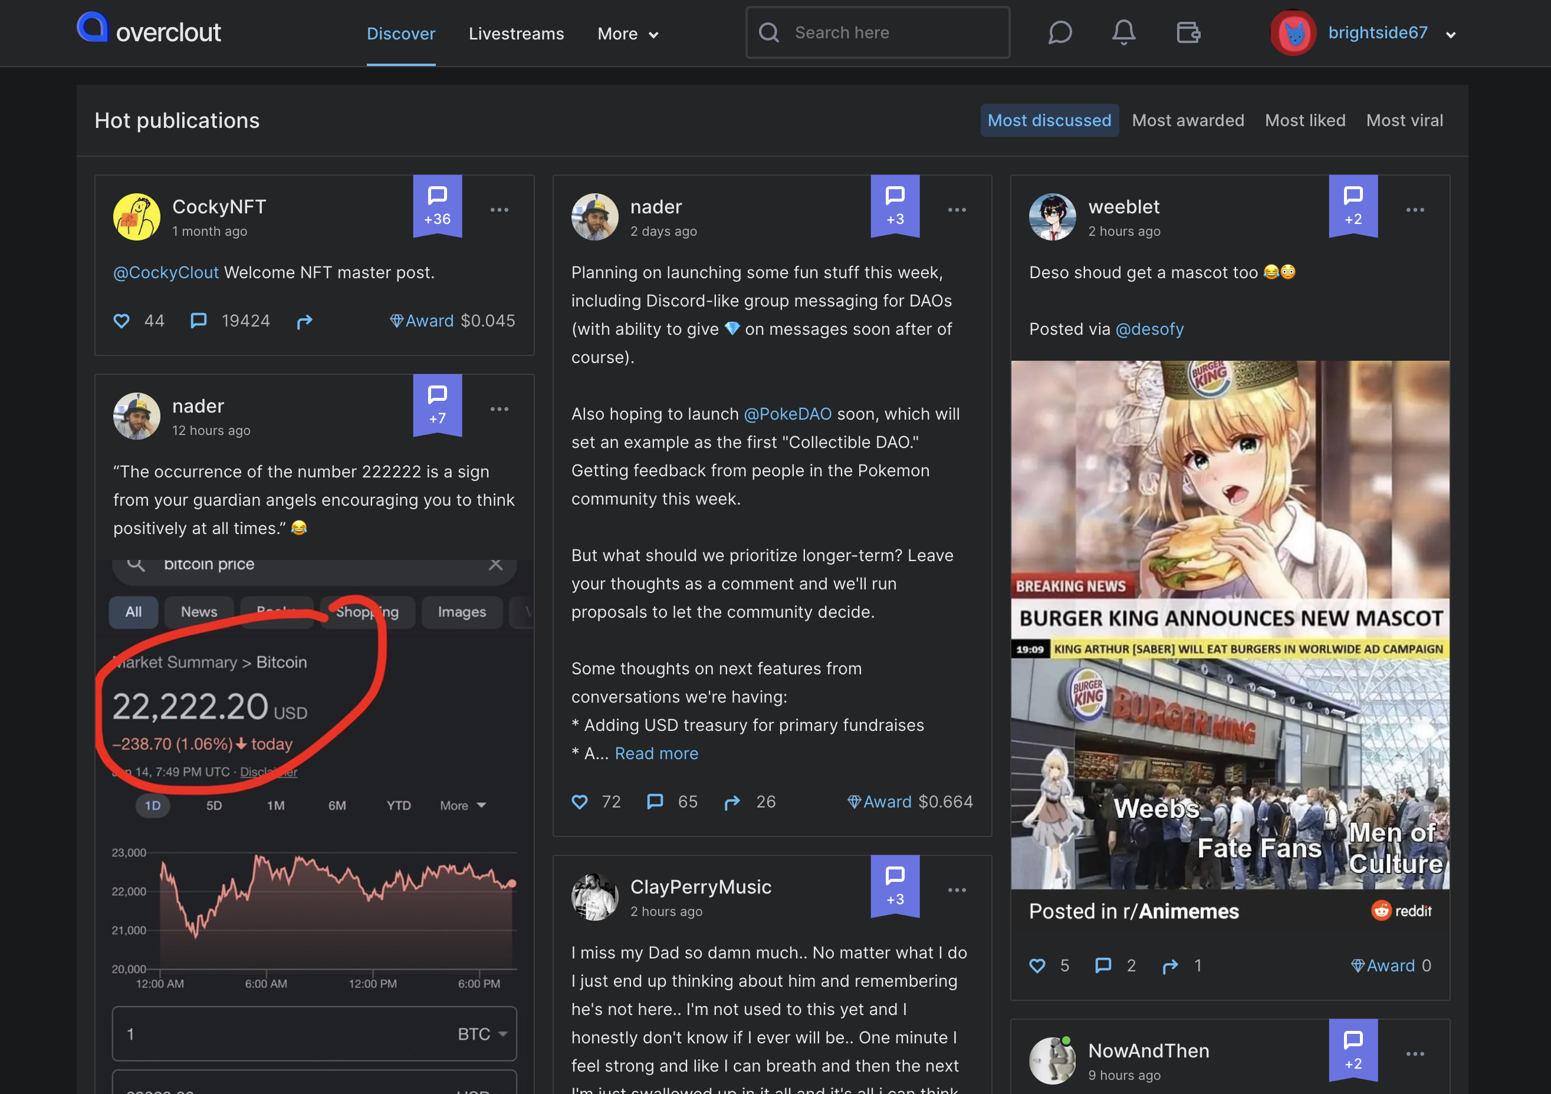Open the brightside67 profile avatar

pos(1293,32)
